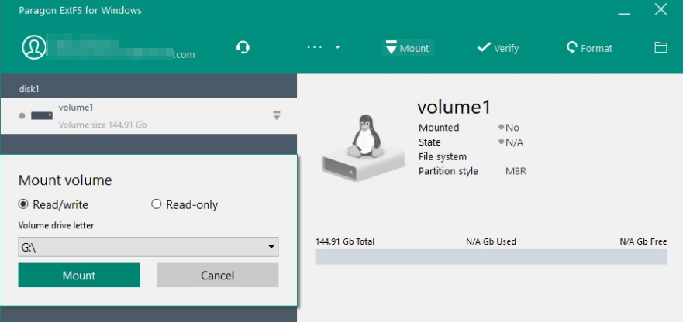Click the Partition style MBR value
The width and height of the screenshot is (683, 322).
point(516,171)
